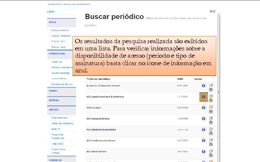Click grey round icon in ACS catalysis row

(x=211, y=112)
